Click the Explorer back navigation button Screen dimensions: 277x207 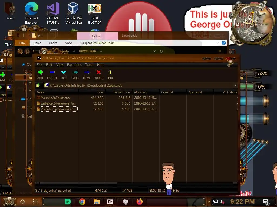coord(20,51)
